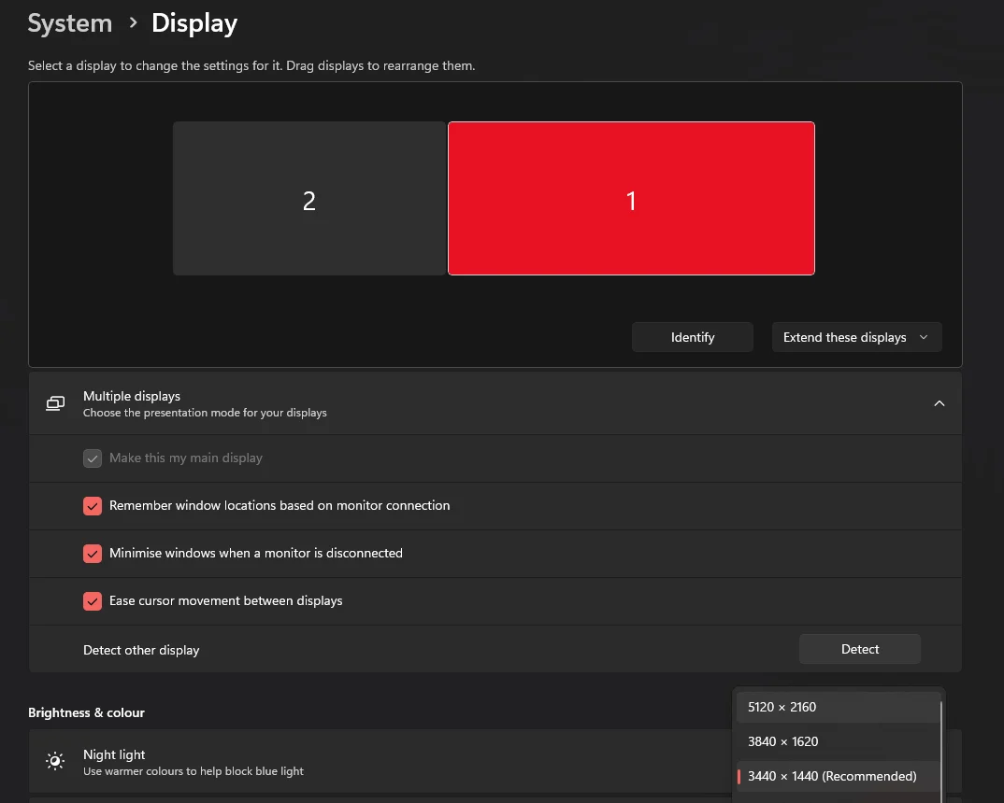Click the Detect button
The width and height of the screenshot is (1004, 803).
tap(860, 649)
